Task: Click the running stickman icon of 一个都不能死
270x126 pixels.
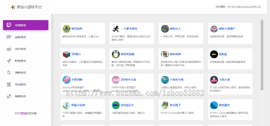Action: point(116,29)
